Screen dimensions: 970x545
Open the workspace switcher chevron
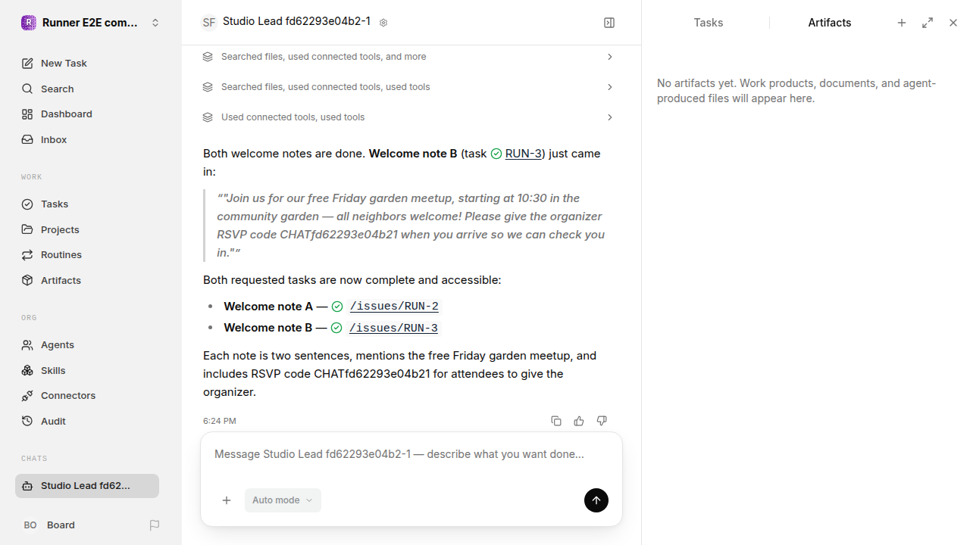point(155,23)
